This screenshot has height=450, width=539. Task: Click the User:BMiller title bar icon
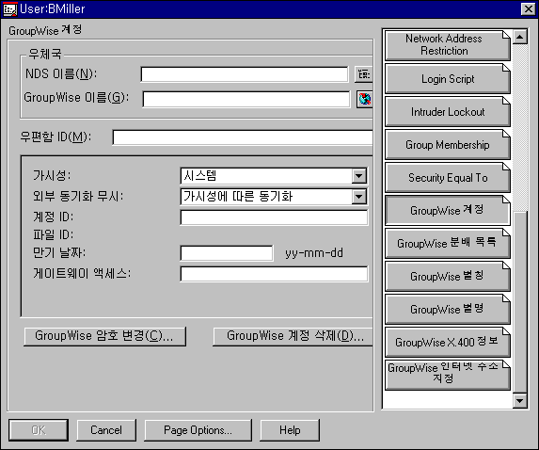(9, 9)
